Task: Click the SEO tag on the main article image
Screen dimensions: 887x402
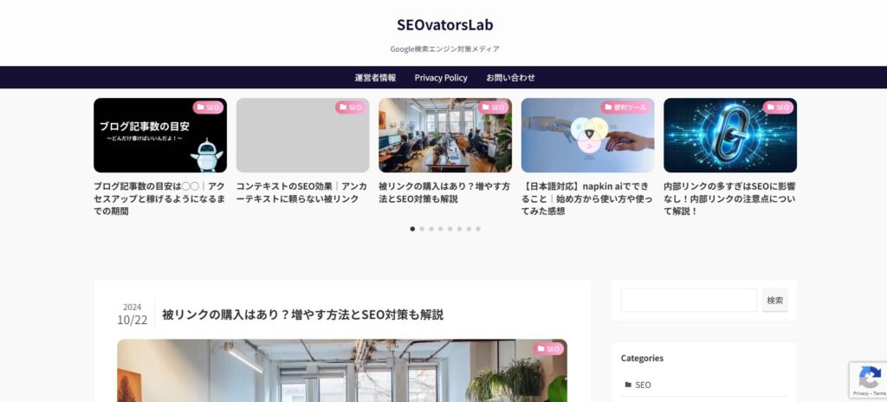Action: [x=548, y=349]
